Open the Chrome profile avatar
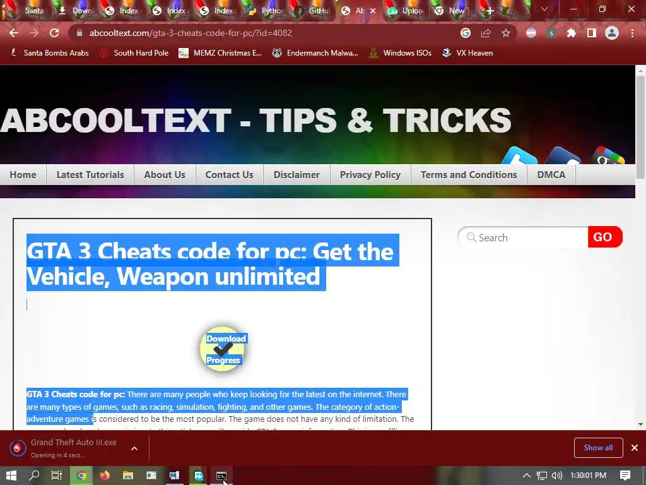The width and height of the screenshot is (646, 485). [x=612, y=33]
